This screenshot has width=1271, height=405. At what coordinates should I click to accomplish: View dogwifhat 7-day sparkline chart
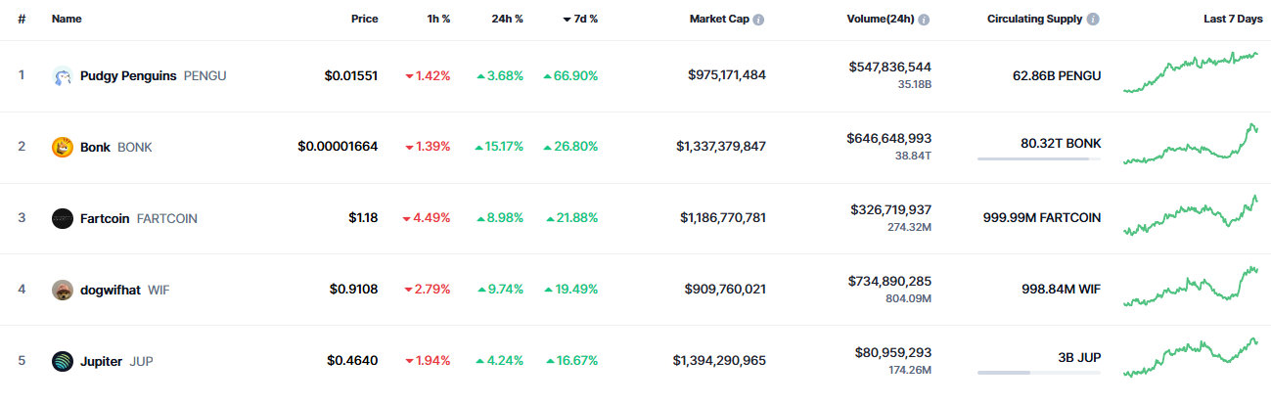click(x=1192, y=287)
